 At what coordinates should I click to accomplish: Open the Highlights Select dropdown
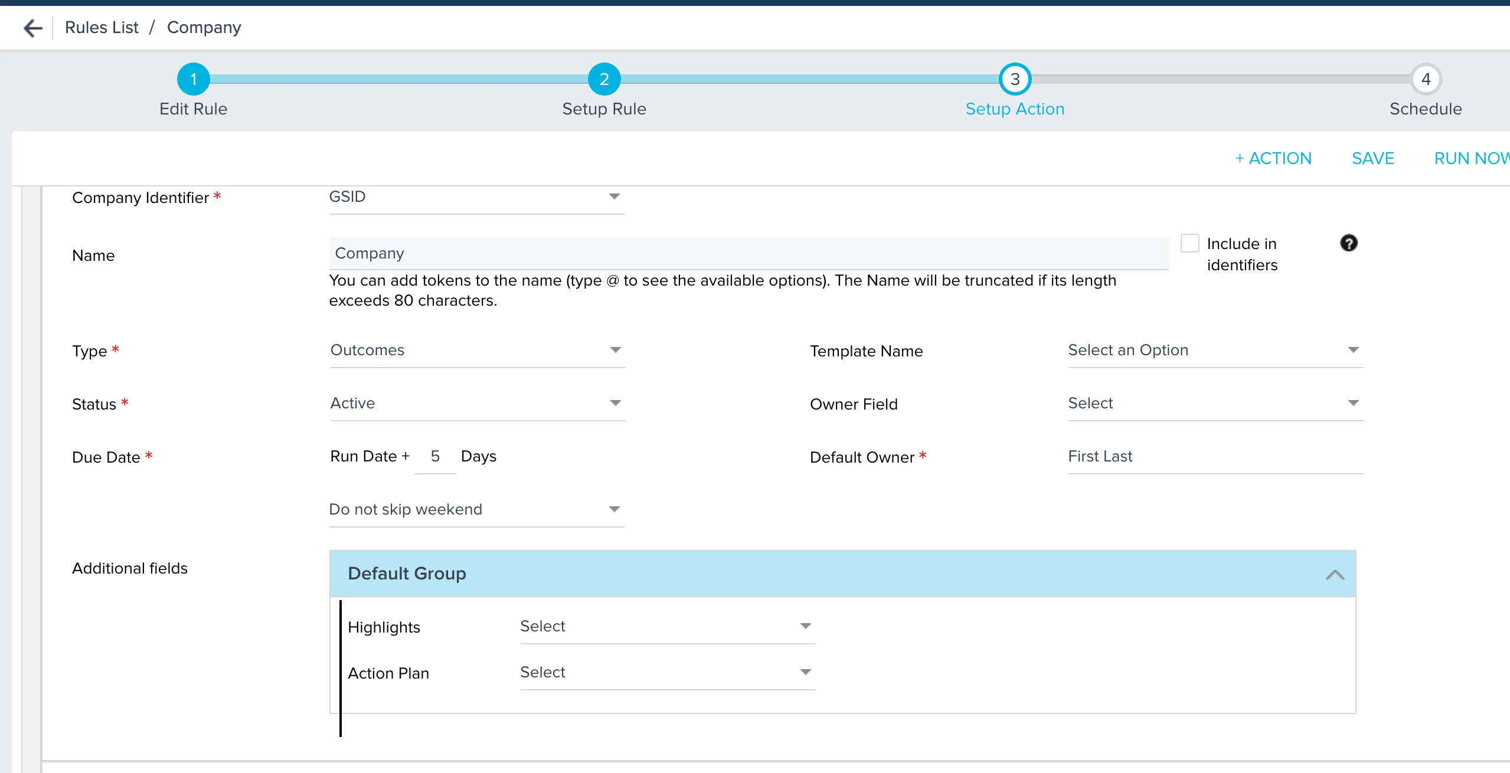click(x=667, y=627)
